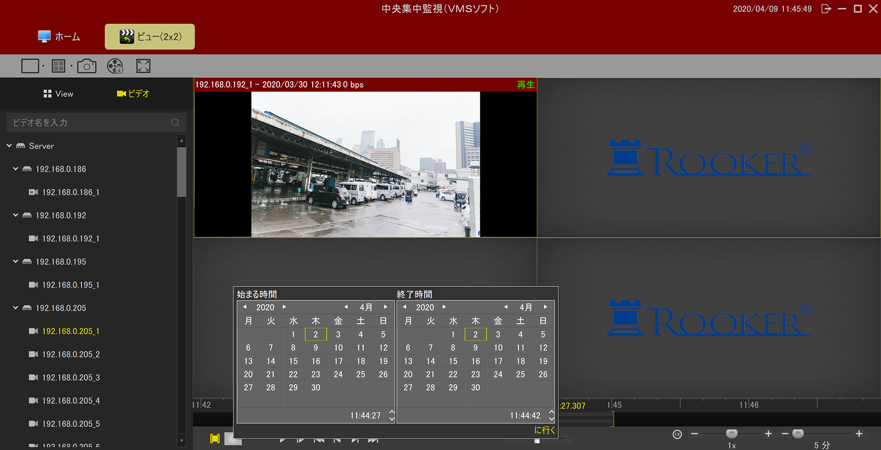This screenshot has height=450, width=881.
Task: Click the 1x speed reset icon
Action: (677, 434)
